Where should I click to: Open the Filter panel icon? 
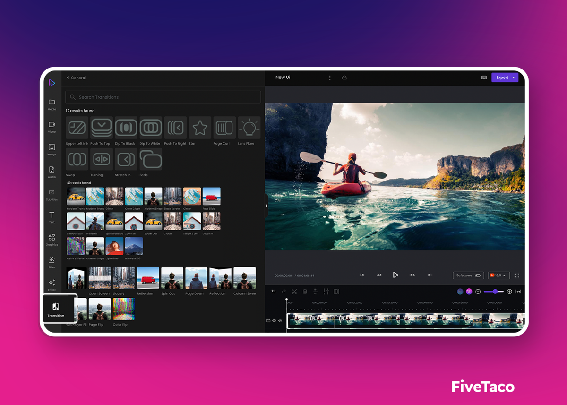tap(52, 262)
